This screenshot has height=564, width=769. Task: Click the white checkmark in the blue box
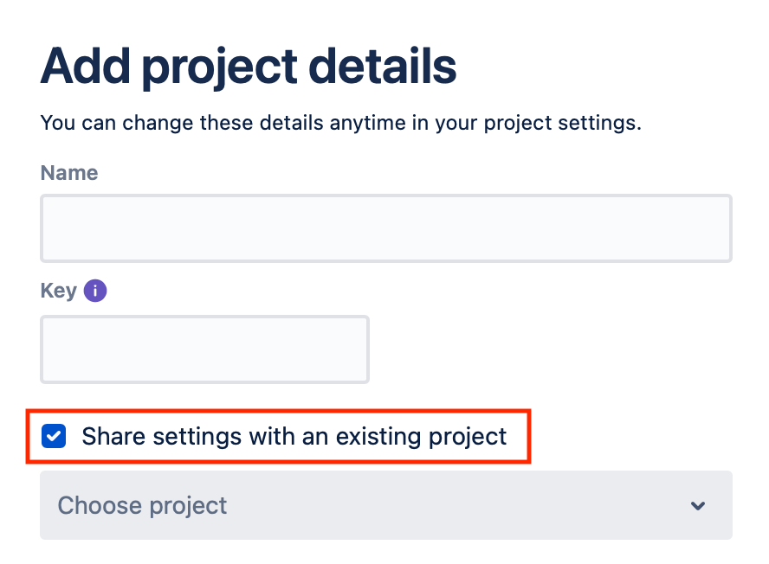[x=54, y=436]
